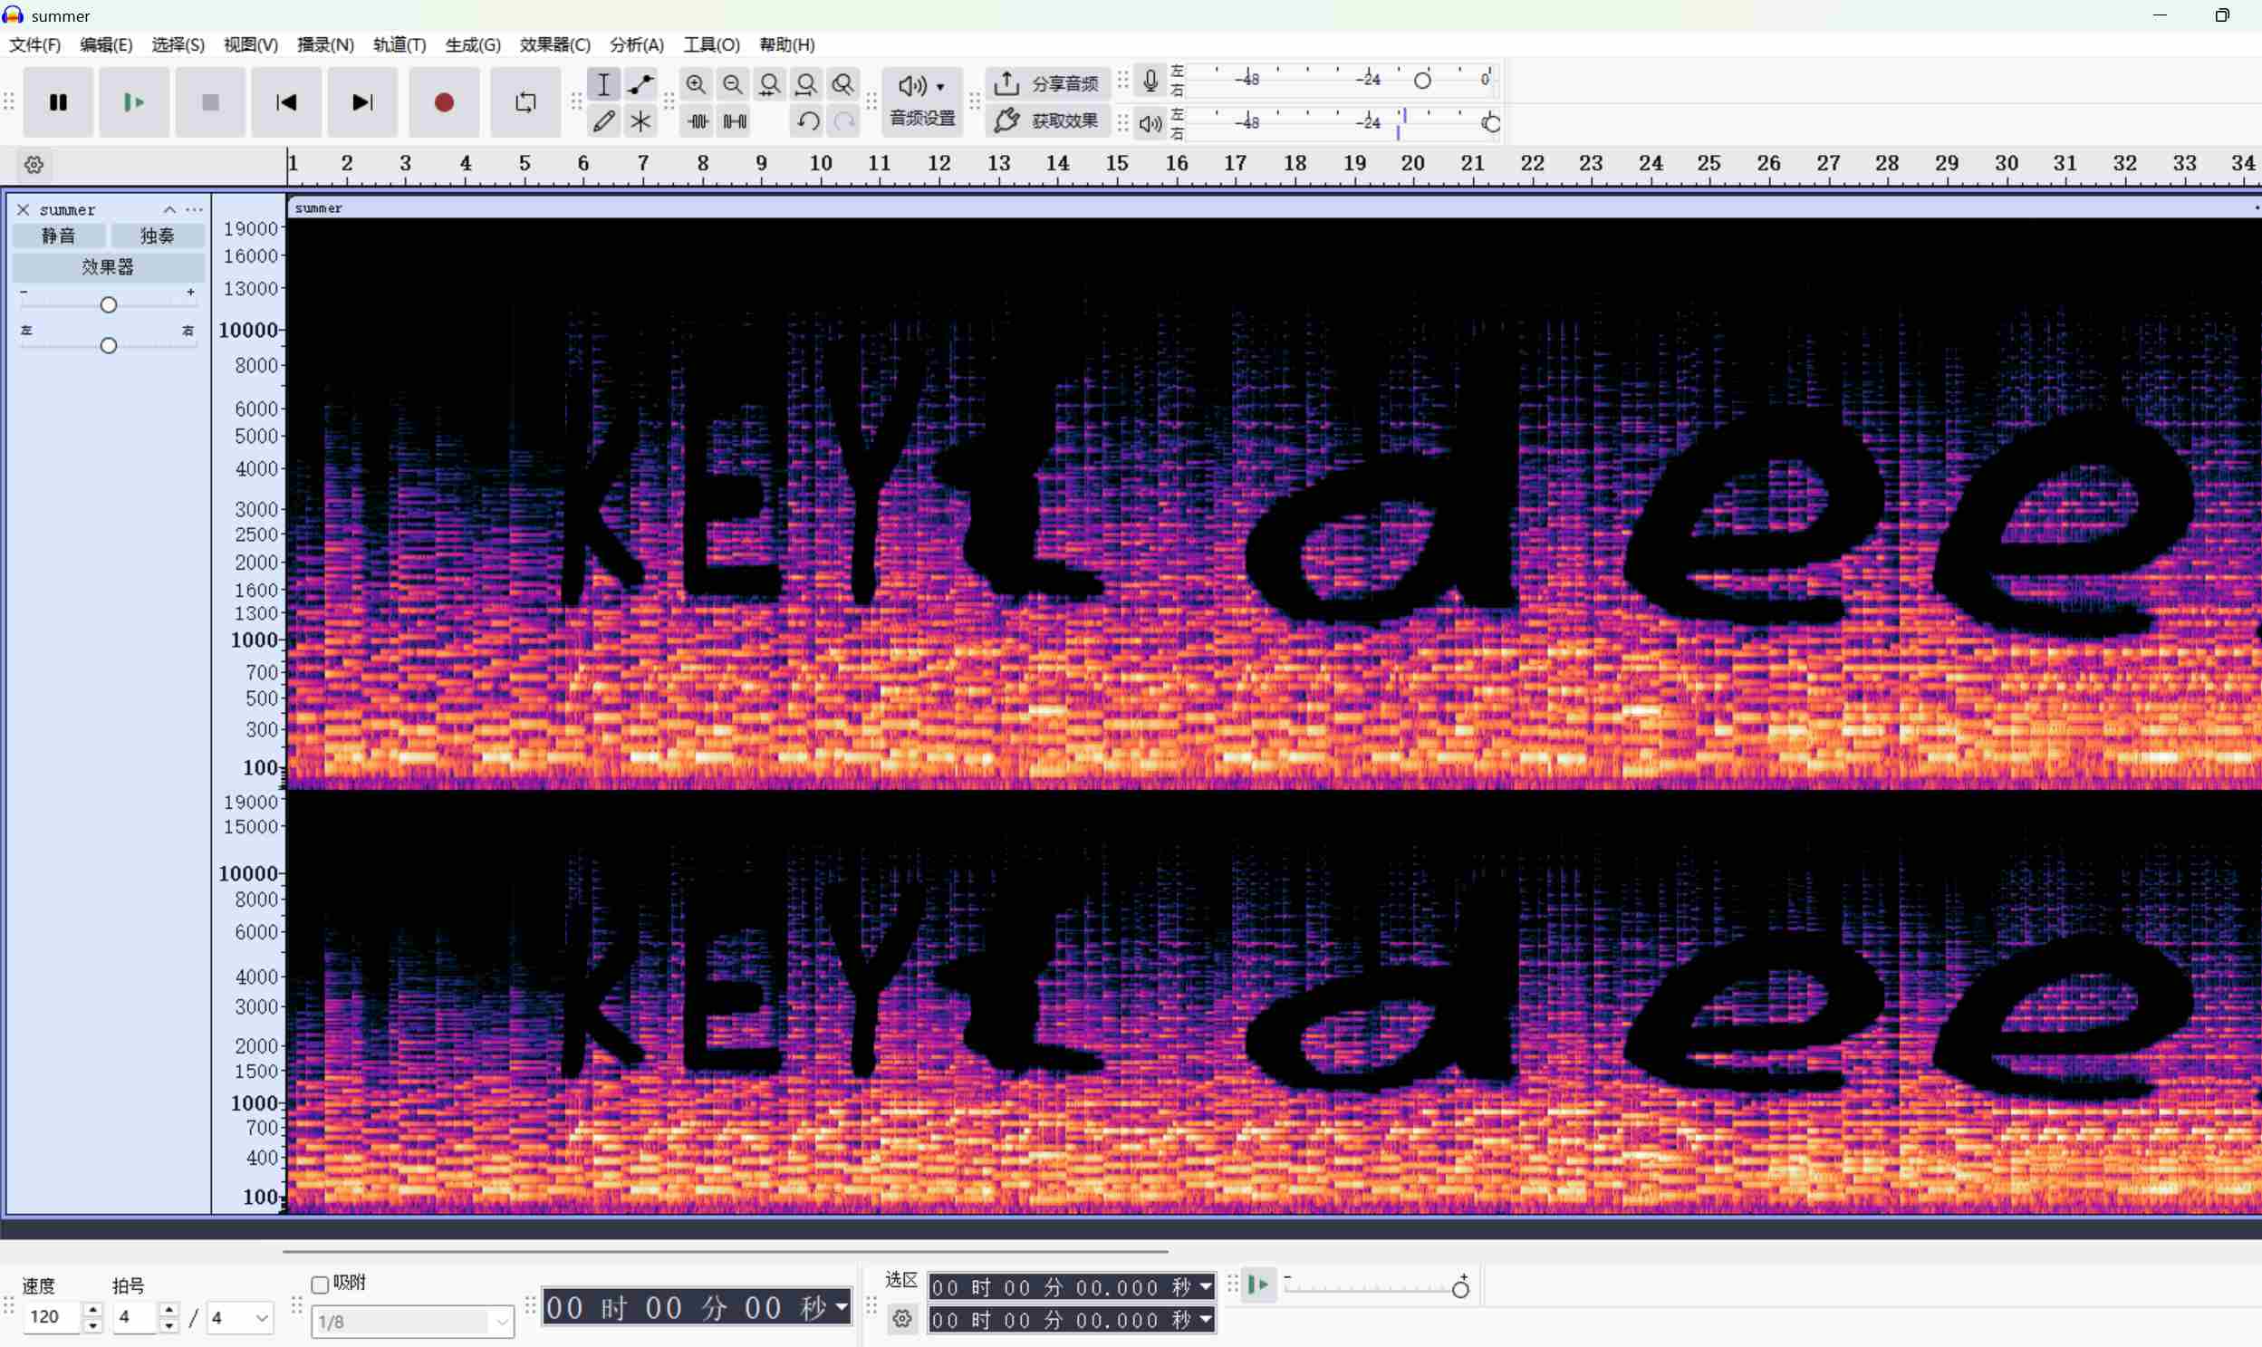Enable the 吸附 snap checkbox
The height and width of the screenshot is (1347, 2262).
pyautogui.click(x=320, y=1284)
